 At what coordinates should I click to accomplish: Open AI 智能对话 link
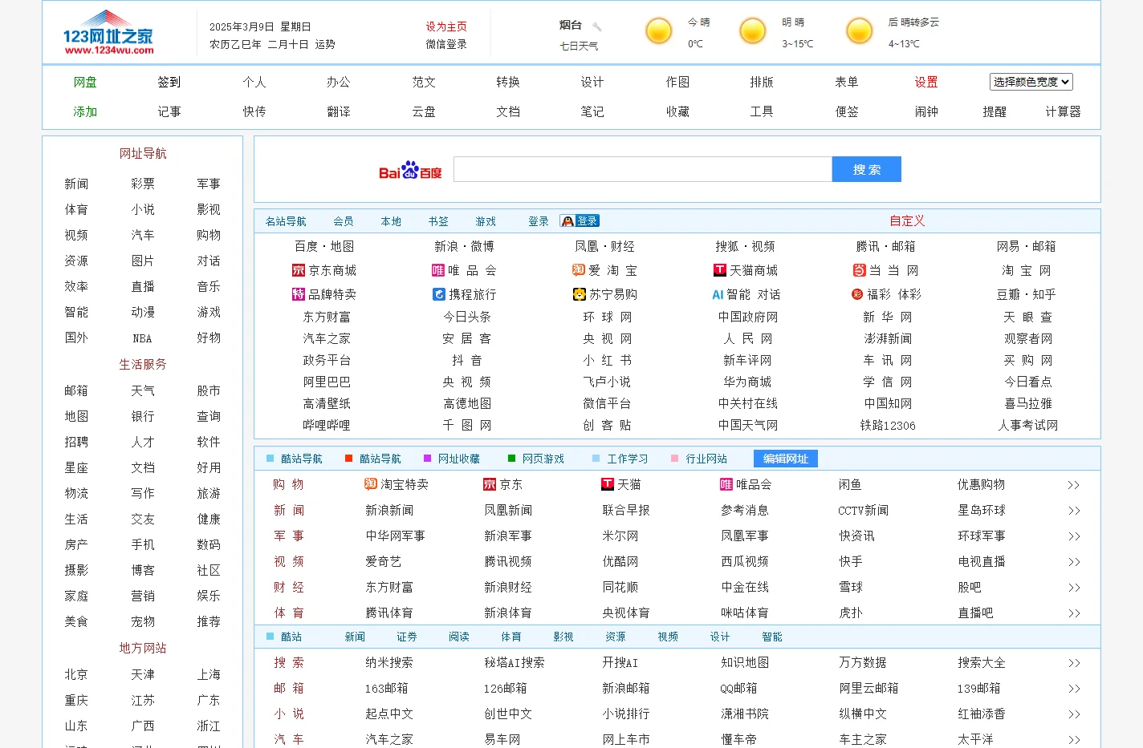[x=746, y=295]
